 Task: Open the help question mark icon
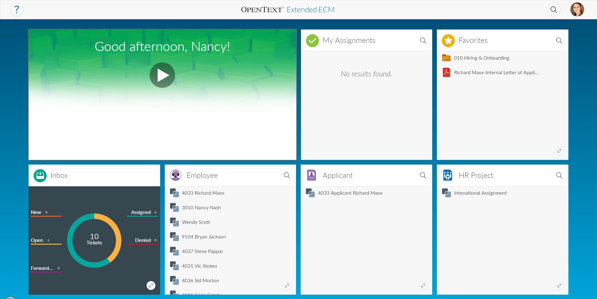click(x=16, y=9)
